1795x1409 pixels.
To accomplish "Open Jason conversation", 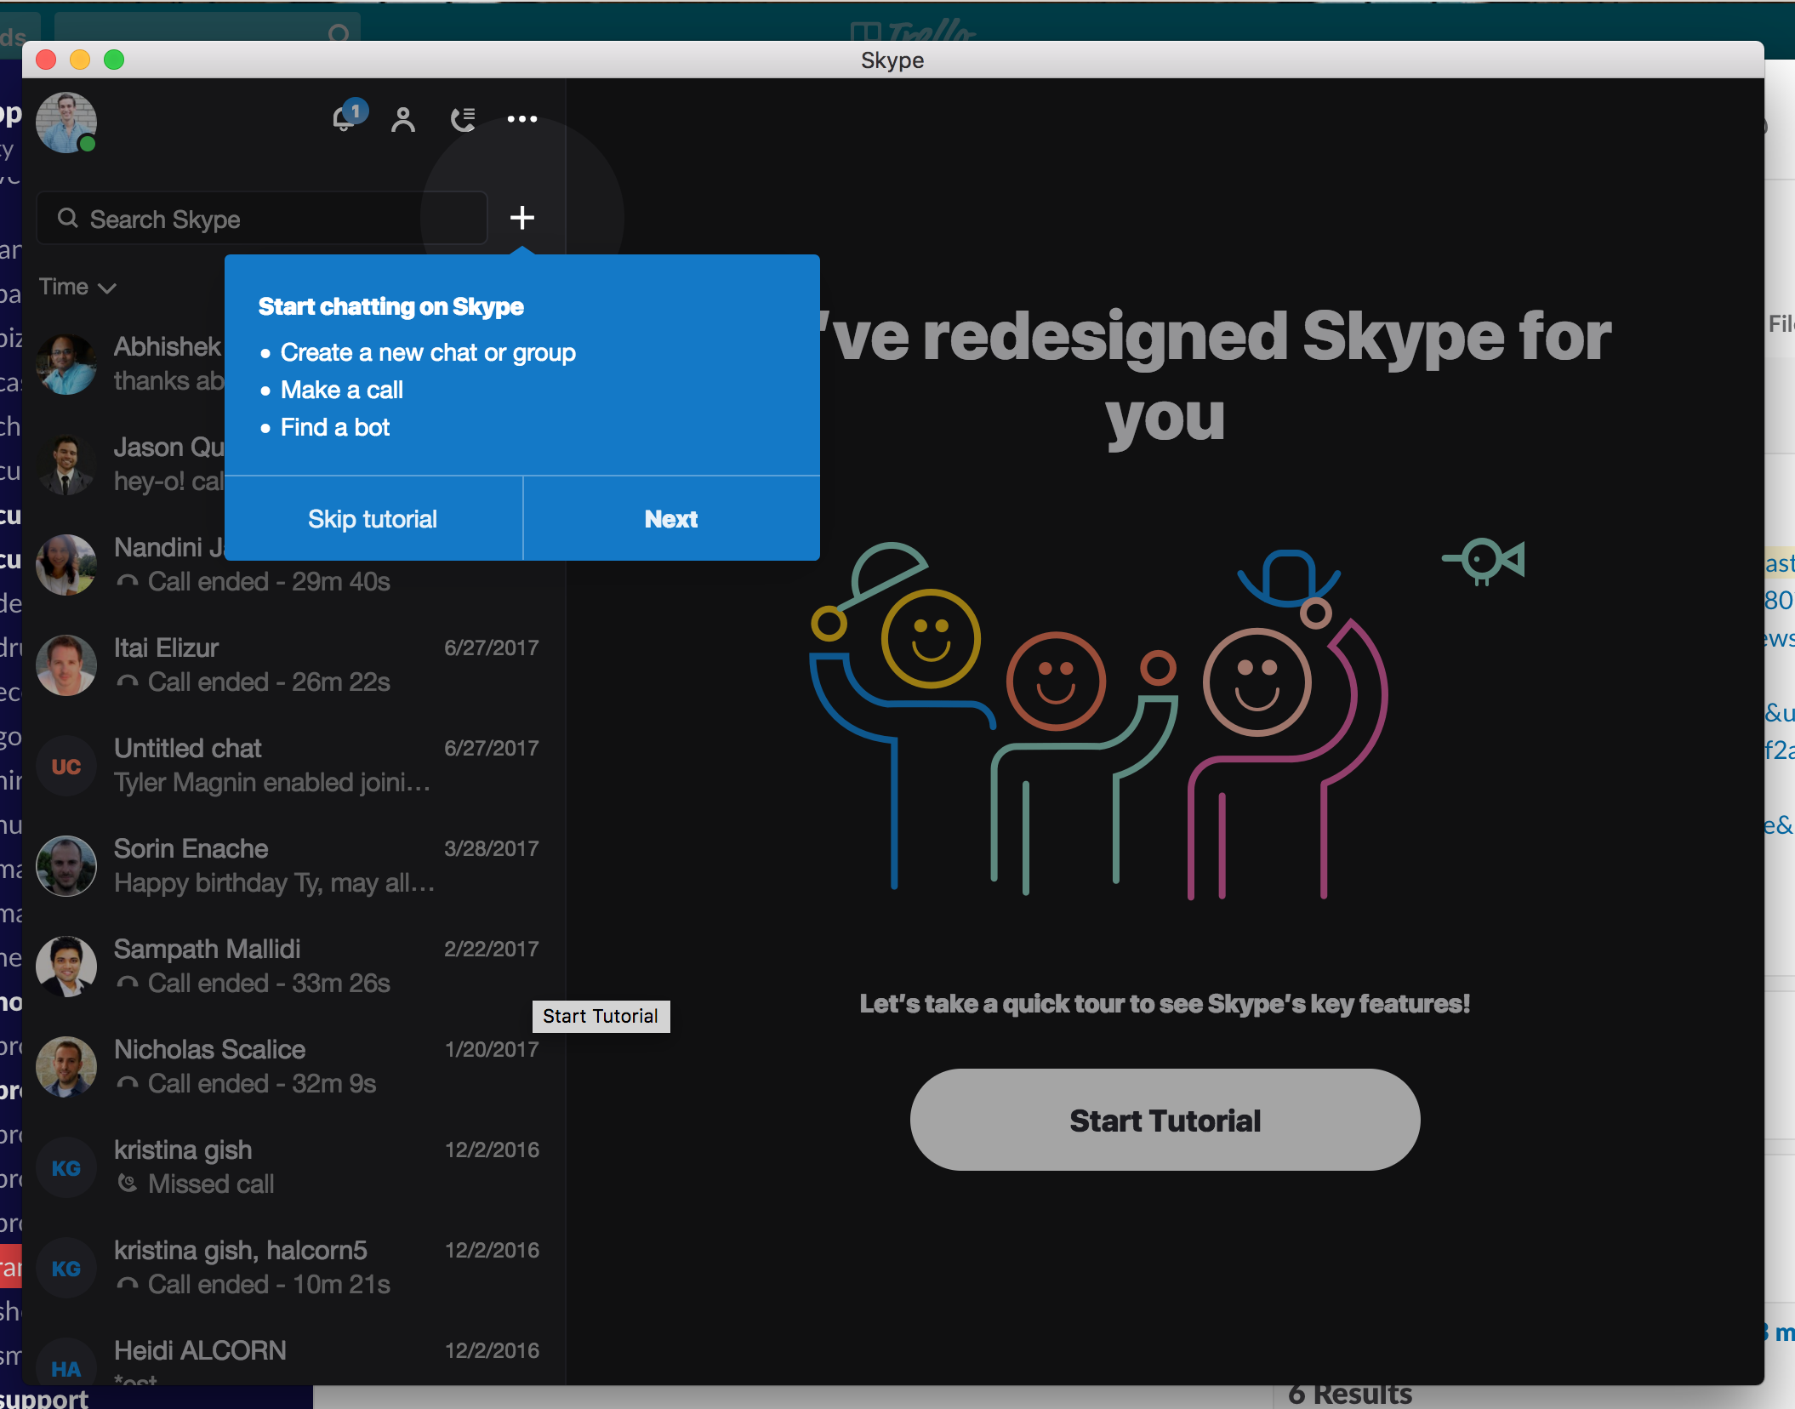I will 128,465.
